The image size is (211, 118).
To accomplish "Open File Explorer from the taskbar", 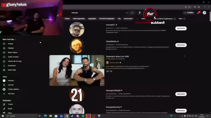I will coord(50,116).
